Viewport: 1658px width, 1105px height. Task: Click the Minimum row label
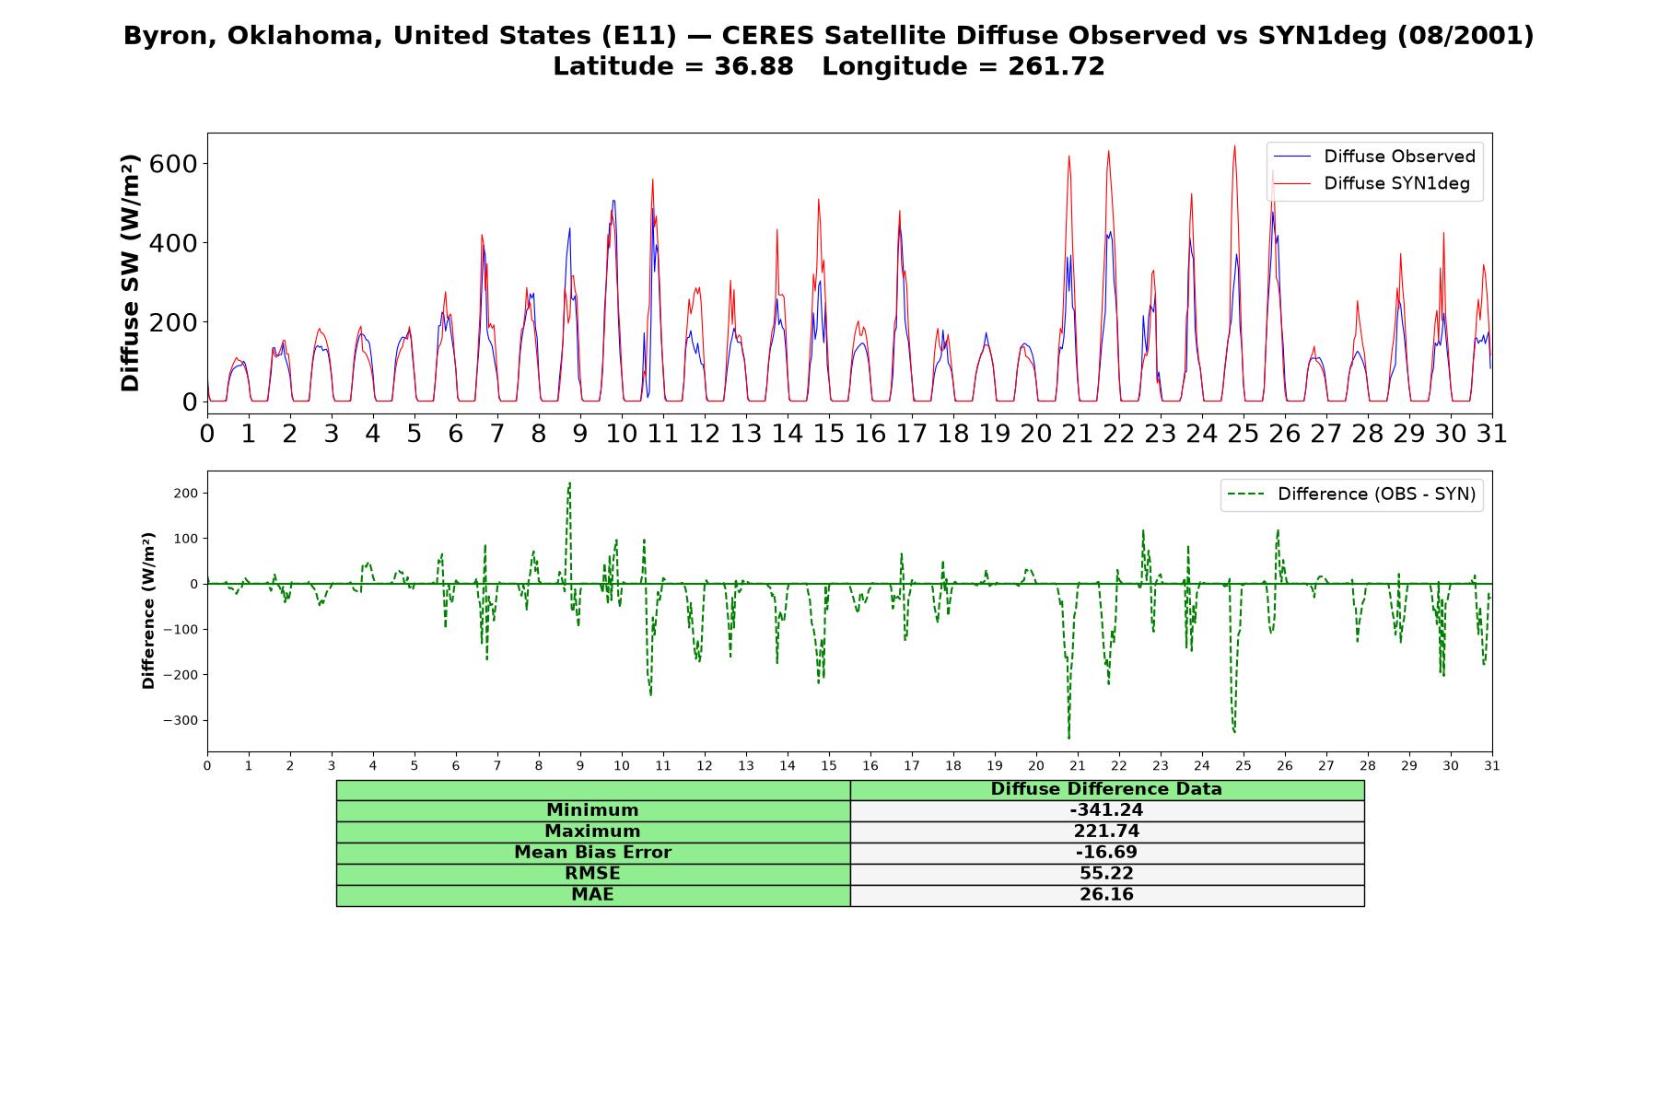pos(592,810)
